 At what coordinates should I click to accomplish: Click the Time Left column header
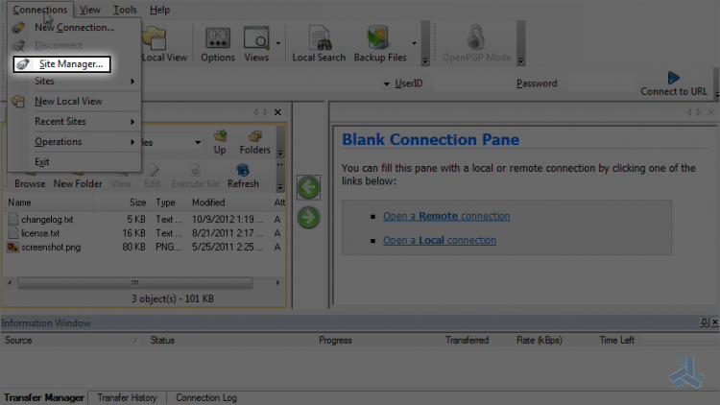pyautogui.click(x=616, y=341)
